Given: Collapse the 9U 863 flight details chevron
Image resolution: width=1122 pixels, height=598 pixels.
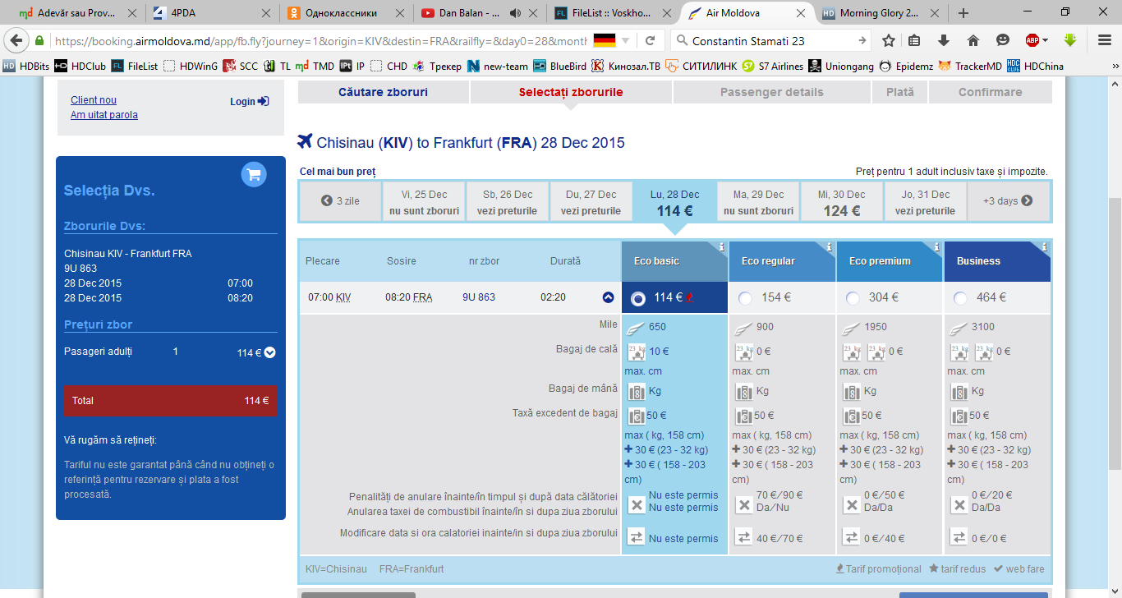Looking at the screenshot, I should [609, 297].
